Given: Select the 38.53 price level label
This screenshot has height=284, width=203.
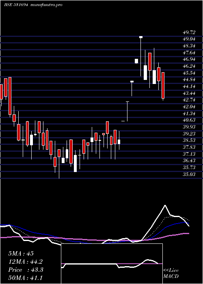Looking at the screenshot, I should (x=189, y=140).
